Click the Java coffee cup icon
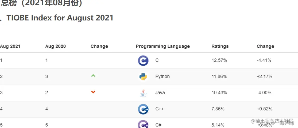The width and height of the screenshot is (298, 128). (143, 93)
